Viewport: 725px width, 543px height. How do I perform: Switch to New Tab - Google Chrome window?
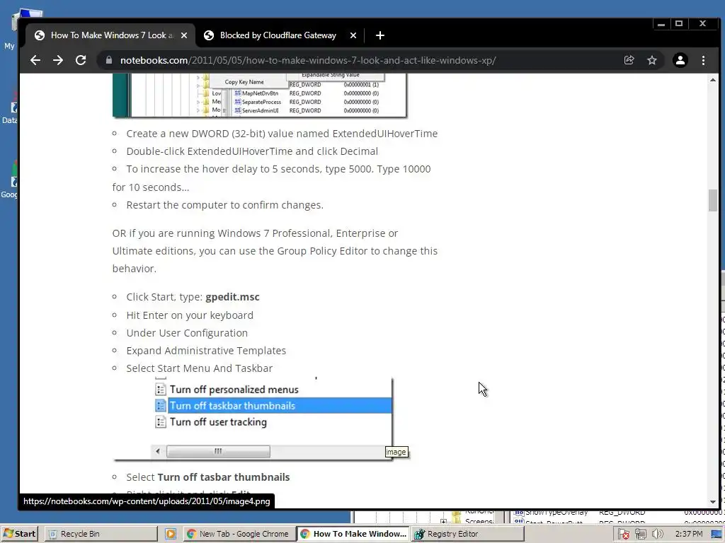tap(239, 534)
